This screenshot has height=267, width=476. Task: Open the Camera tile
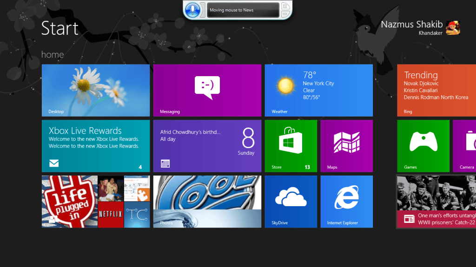pyautogui.click(x=464, y=146)
